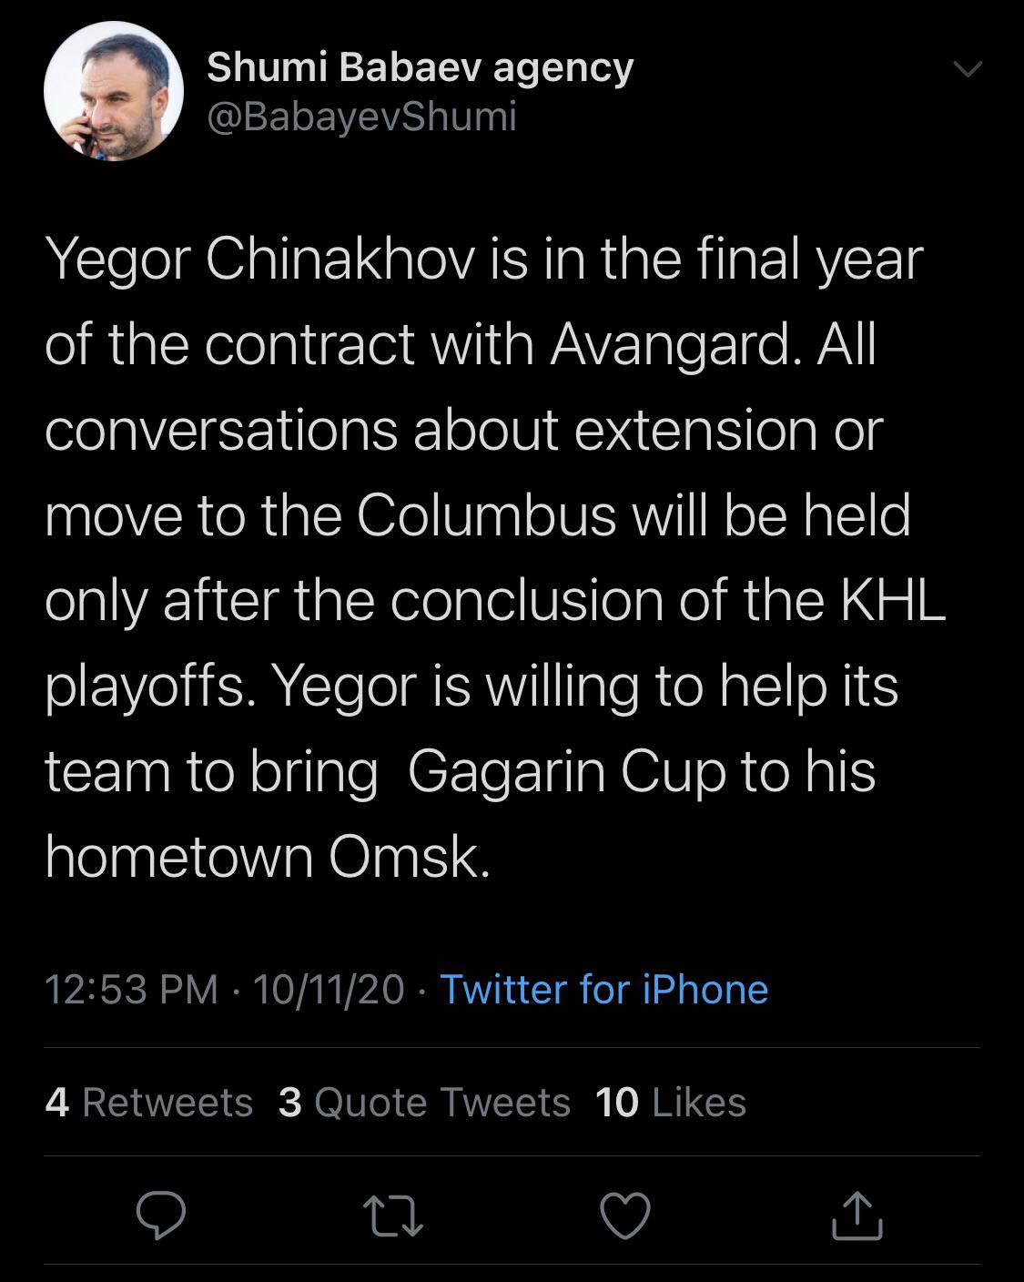Tap the words hometown Omsk in the tweet
This screenshot has height=1282, width=1024.
click(x=268, y=858)
